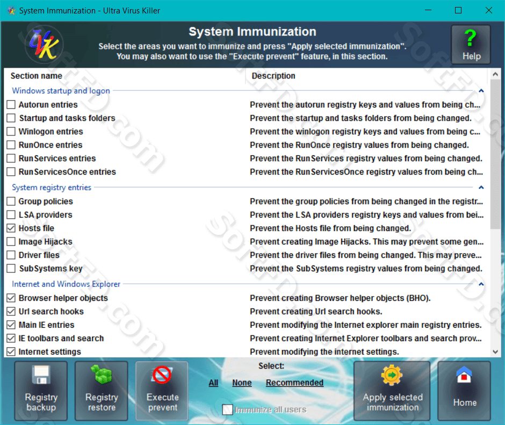
Task: Collapse Internet and Windows Explorer group
Action: [x=481, y=284]
